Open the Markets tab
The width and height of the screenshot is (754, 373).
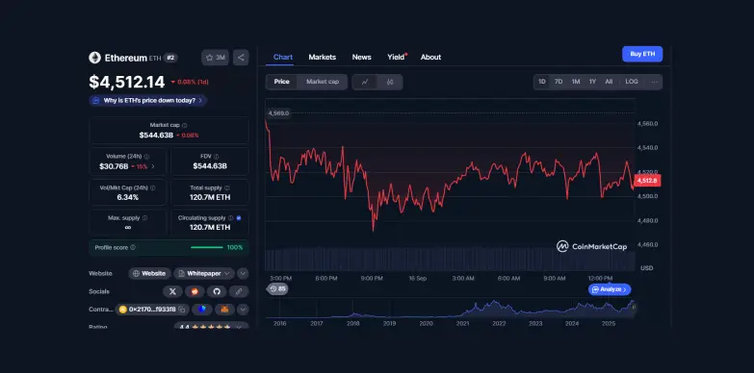tap(323, 57)
